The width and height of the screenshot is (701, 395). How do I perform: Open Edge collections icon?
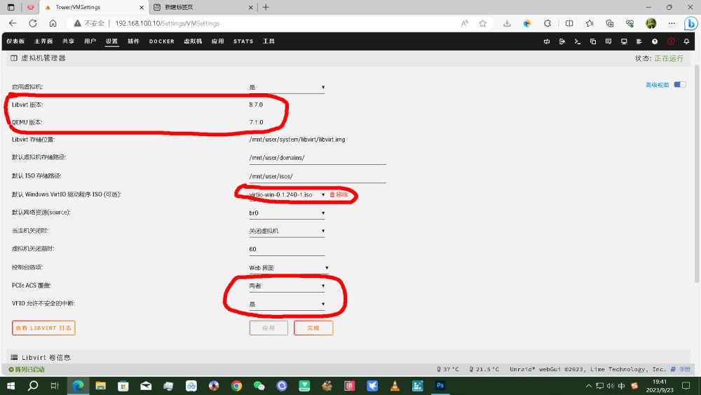[609, 23]
